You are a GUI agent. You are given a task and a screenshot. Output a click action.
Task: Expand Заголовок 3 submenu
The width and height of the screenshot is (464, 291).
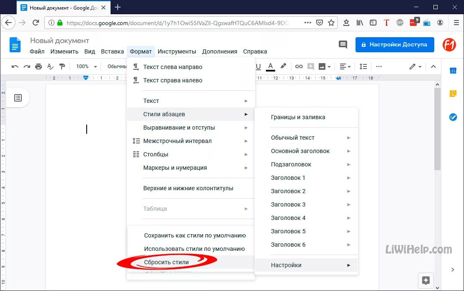coord(306,204)
